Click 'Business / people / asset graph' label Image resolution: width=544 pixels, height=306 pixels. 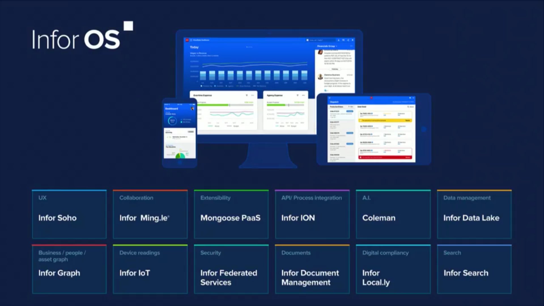tap(62, 256)
